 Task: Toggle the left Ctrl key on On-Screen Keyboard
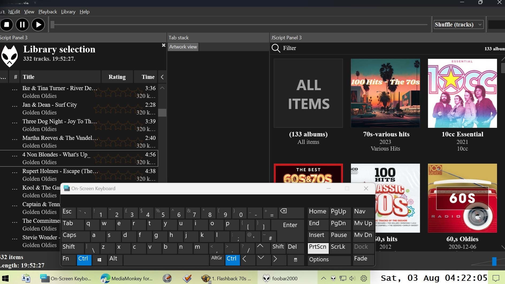click(84, 260)
